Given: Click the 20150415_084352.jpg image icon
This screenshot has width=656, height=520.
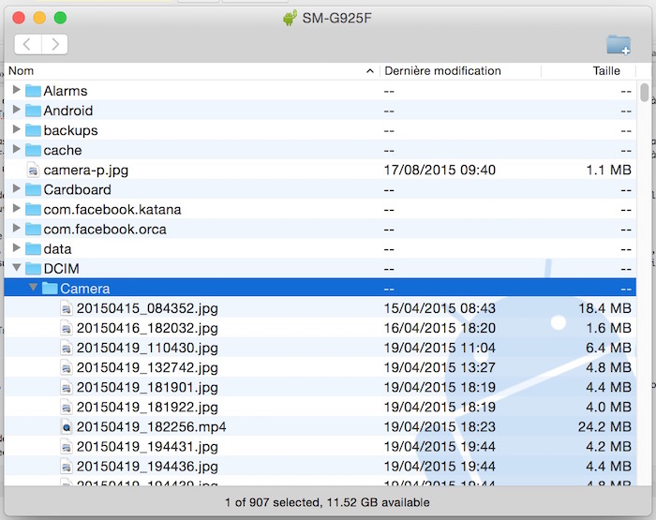Looking at the screenshot, I should tap(67, 308).
